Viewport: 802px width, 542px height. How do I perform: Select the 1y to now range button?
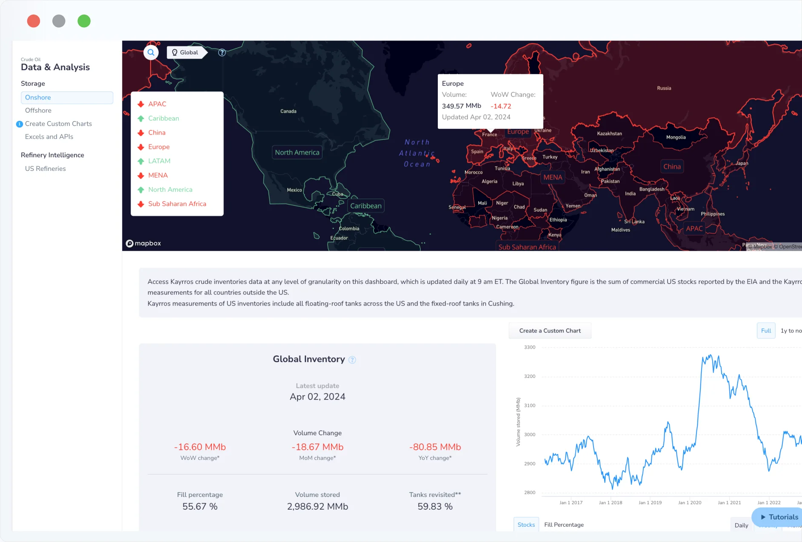point(791,331)
